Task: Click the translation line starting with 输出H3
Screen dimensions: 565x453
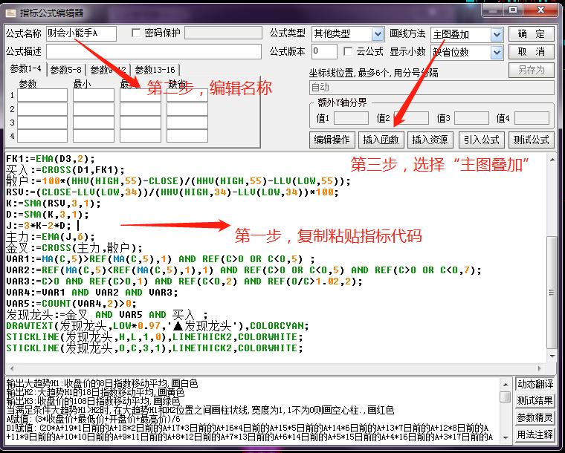Action: 93,400
